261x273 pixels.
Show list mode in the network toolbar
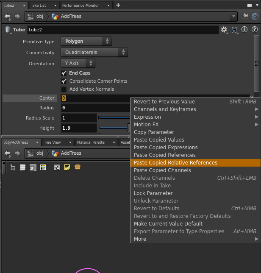coord(23,167)
